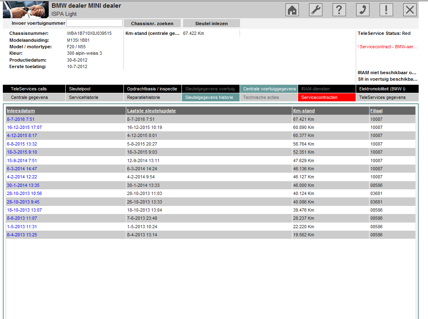428x319 pixels.
Task: Click the Sleutel inlezen button
Action: pyautogui.click(x=211, y=24)
